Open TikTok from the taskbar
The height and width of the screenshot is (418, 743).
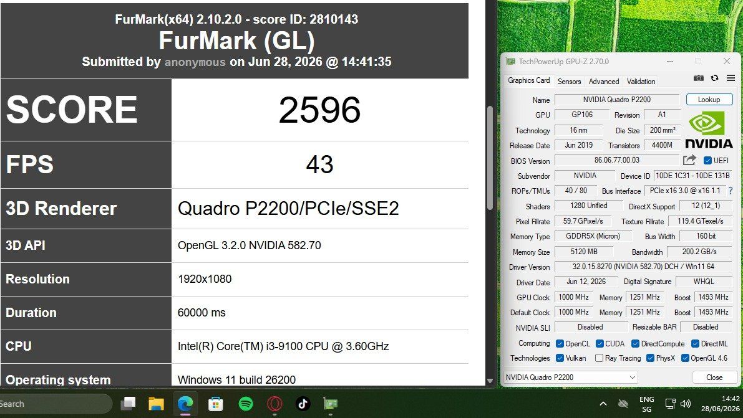pyautogui.click(x=303, y=404)
